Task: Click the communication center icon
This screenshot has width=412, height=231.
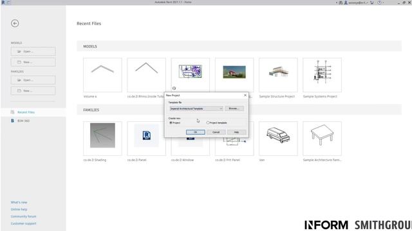Action: pos(341,3)
